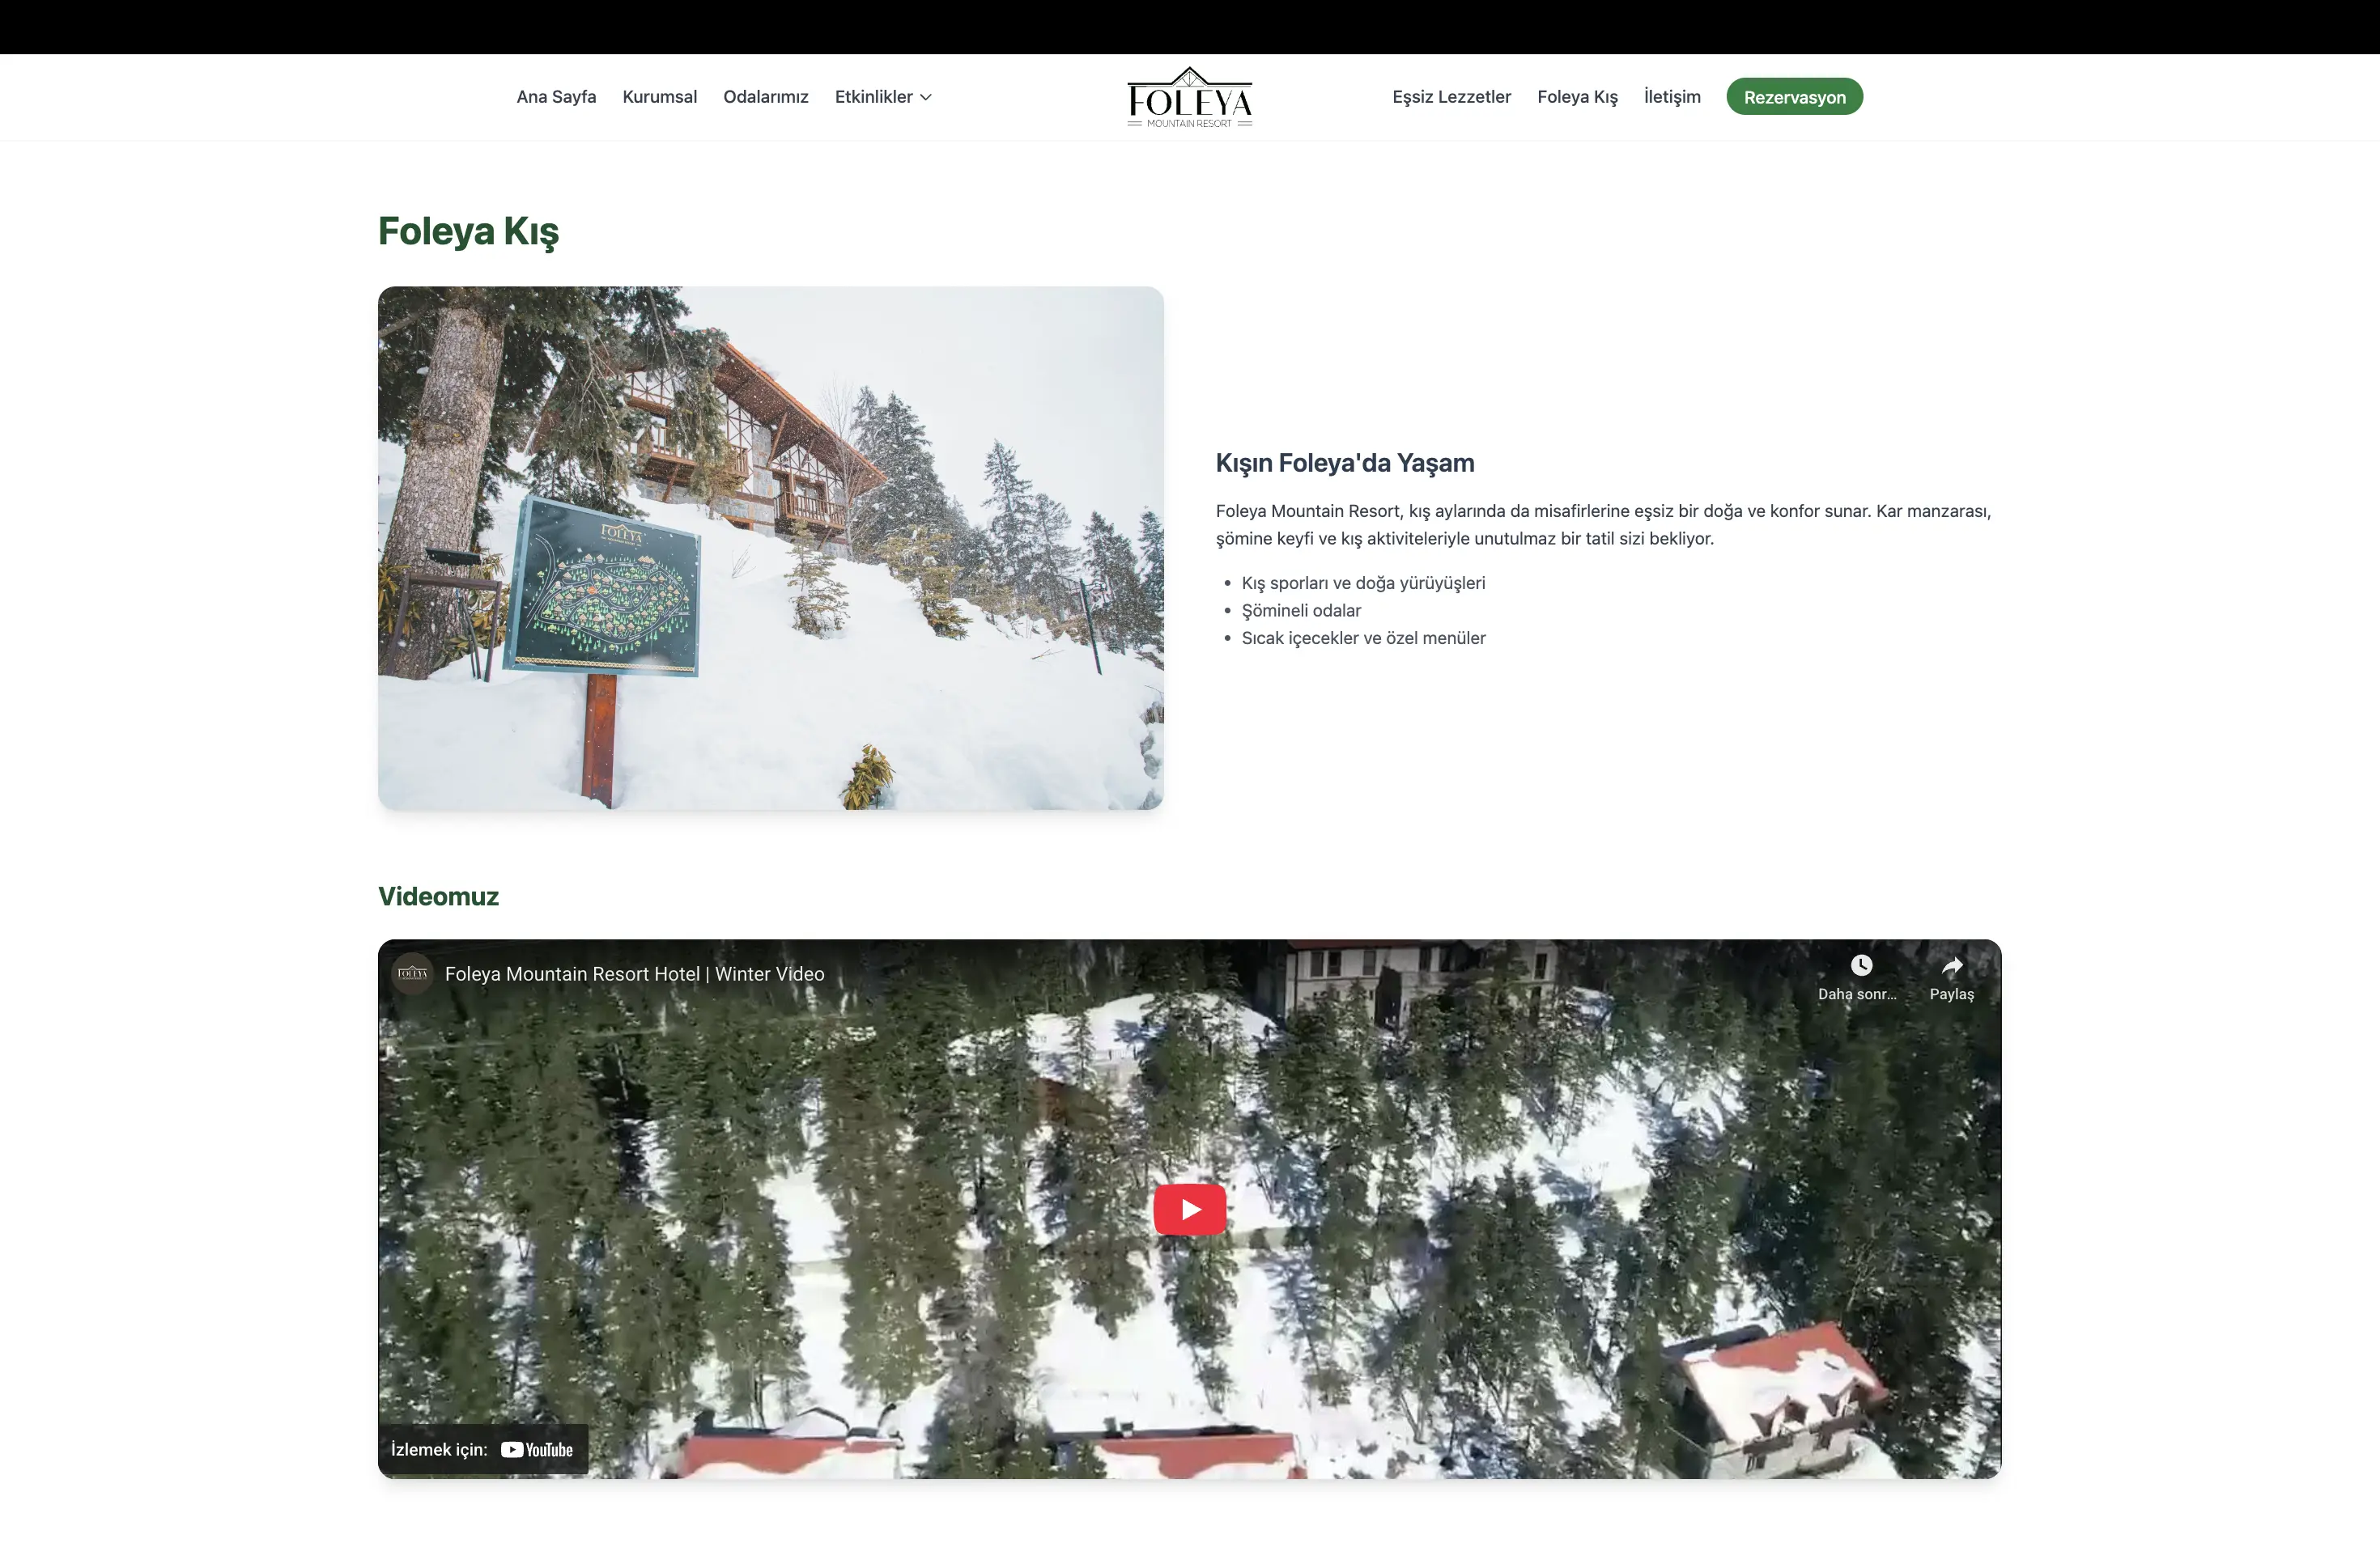The image size is (2380, 1547).
Task: Click the Watch later clock icon
Action: (x=1860, y=965)
